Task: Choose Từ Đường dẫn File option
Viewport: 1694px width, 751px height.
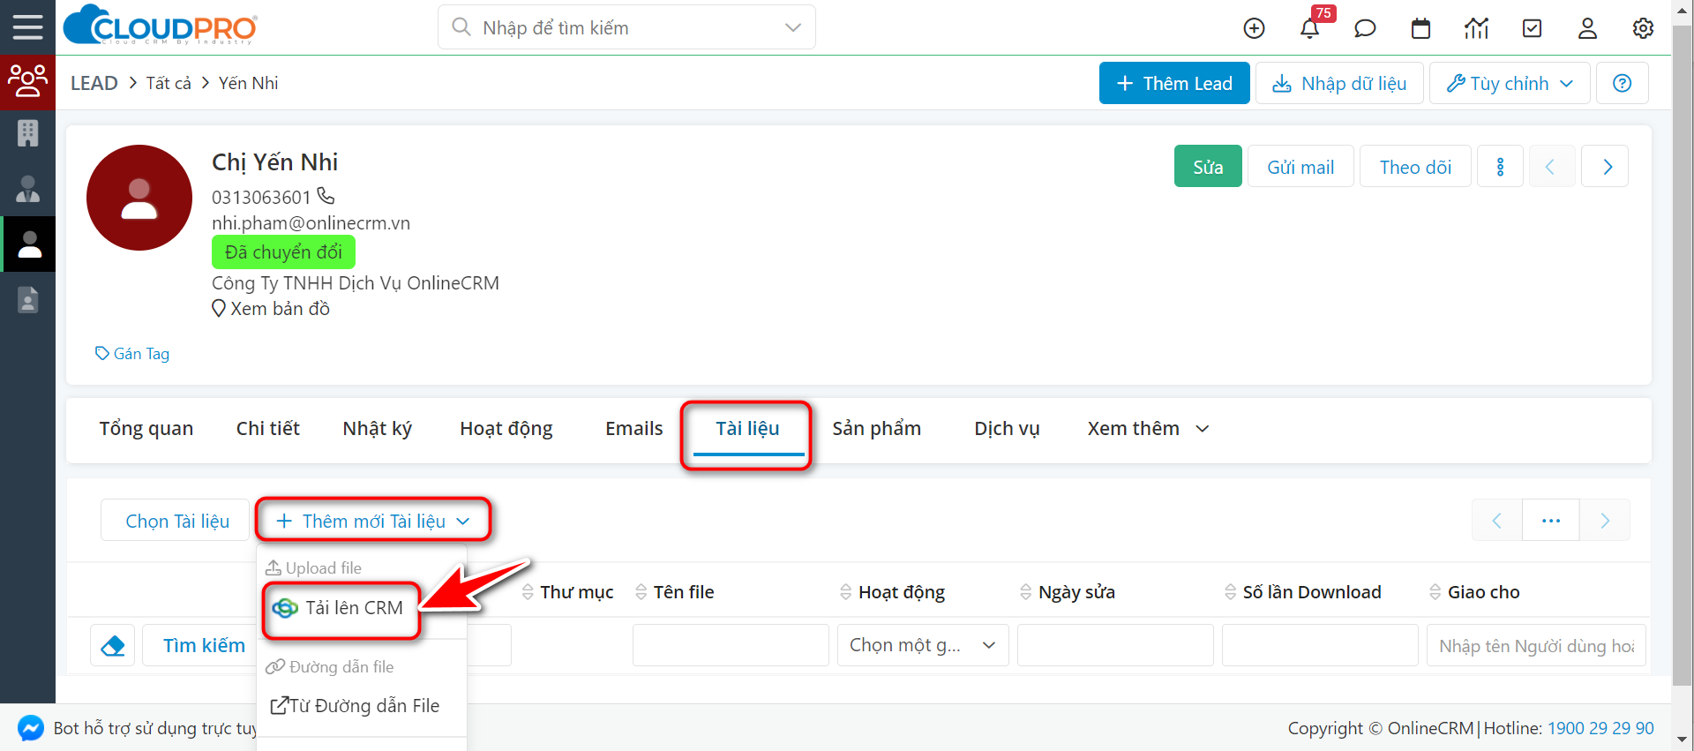Action: (355, 706)
